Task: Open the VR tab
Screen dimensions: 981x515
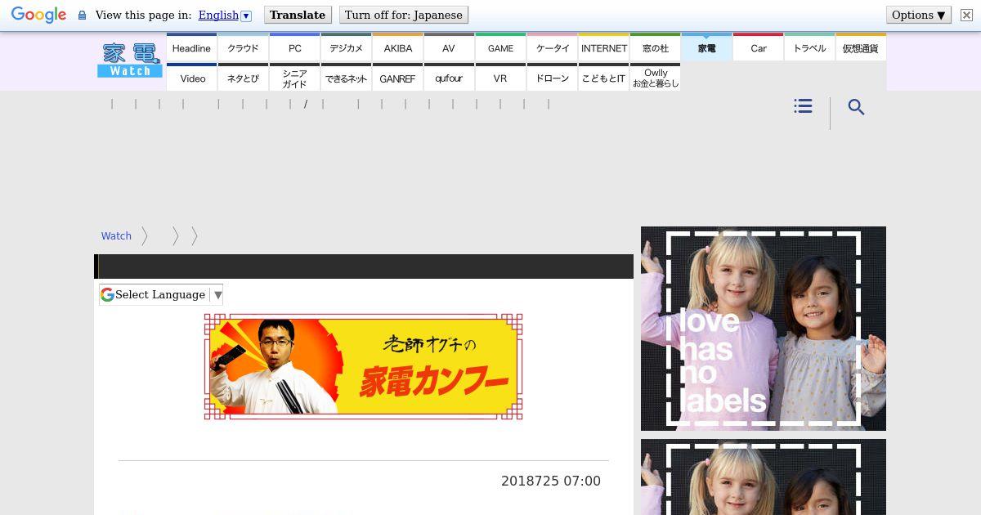Action: 500,78
